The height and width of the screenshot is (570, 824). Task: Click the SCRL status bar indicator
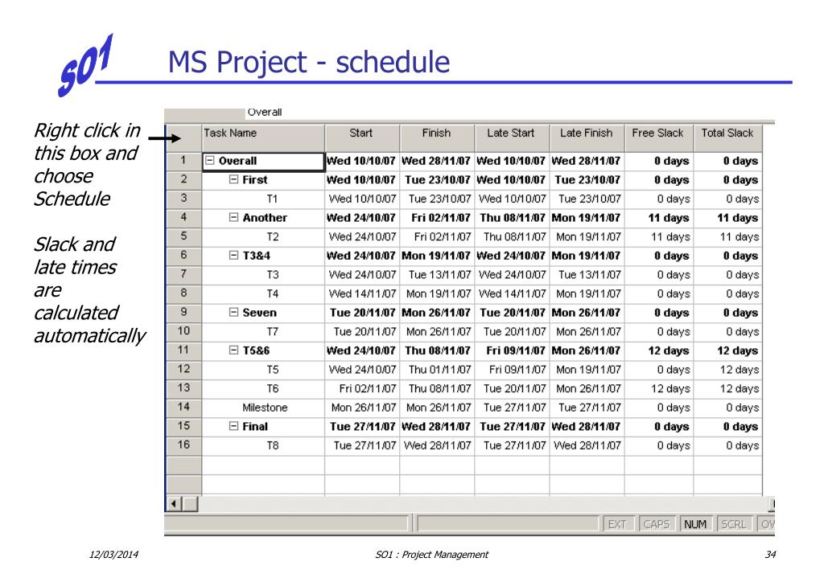[734, 524]
